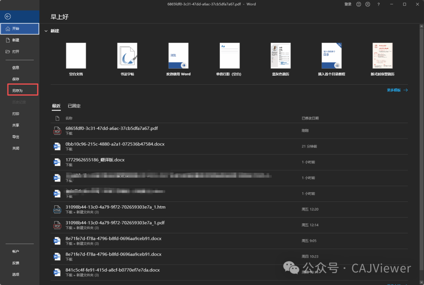This screenshot has width=424, height=285.
Task: Open help with the question mark icon
Action: point(378,4)
